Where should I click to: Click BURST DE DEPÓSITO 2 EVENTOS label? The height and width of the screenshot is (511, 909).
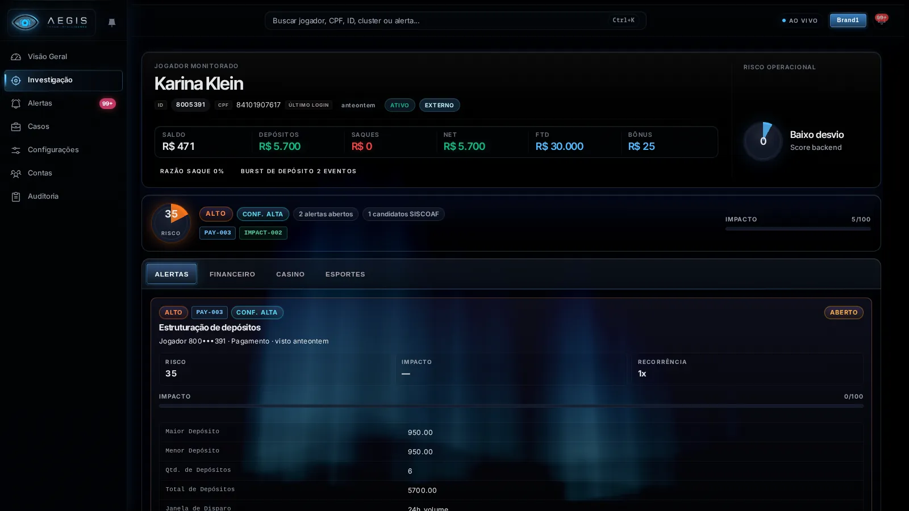click(298, 171)
